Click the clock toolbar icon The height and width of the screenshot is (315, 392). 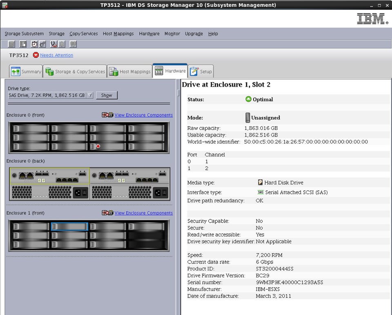(34, 44)
